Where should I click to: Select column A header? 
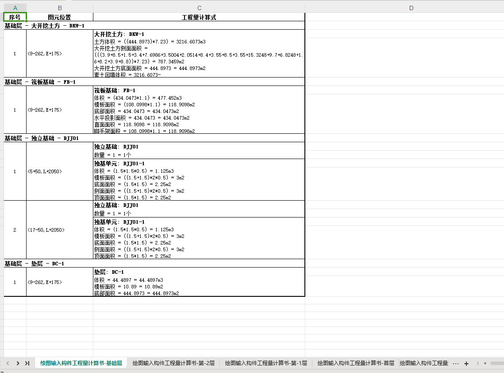coord(15,8)
